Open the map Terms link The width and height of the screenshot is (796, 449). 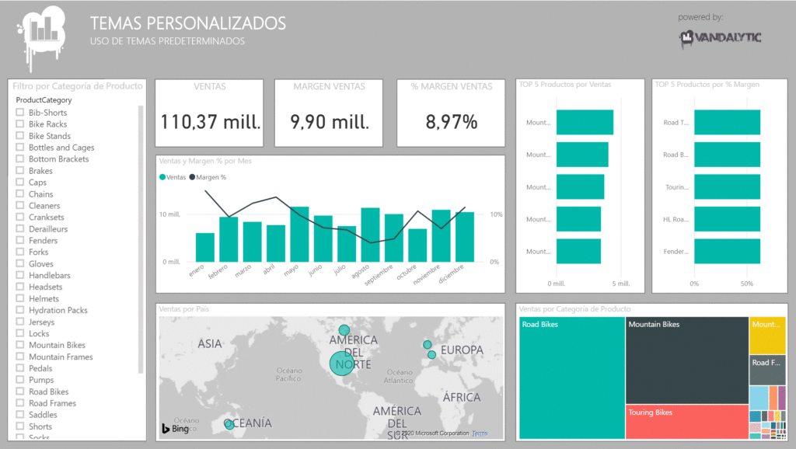click(x=480, y=433)
